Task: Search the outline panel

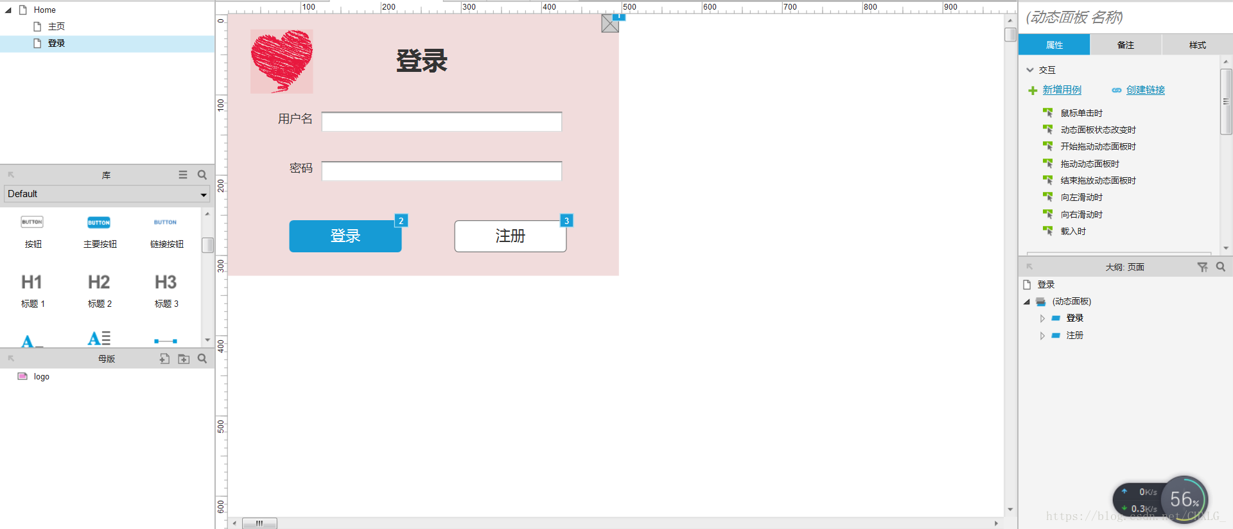Action: coord(1221,267)
